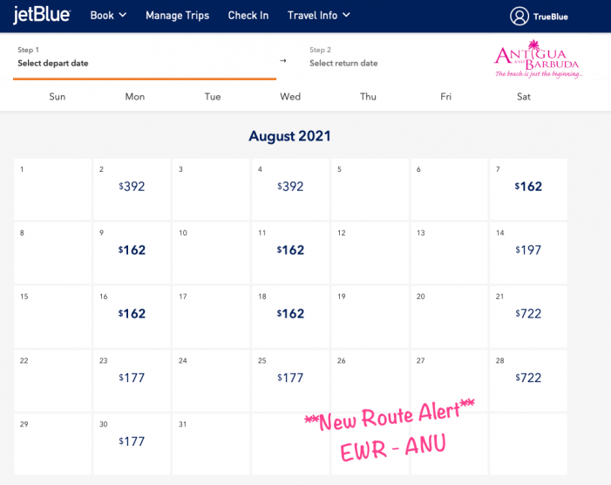Viewport: 611px width, 485px height.
Task: Open the TrueBlue profile icon
Action: pyautogui.click(x=520, y=16)
